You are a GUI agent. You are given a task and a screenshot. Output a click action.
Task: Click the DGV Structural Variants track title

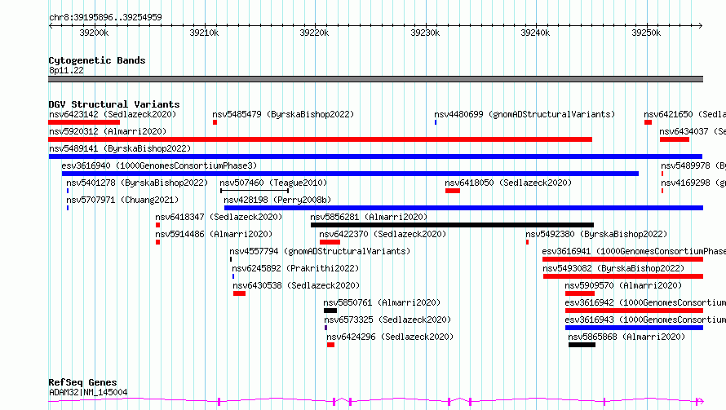tap(114, 104)
